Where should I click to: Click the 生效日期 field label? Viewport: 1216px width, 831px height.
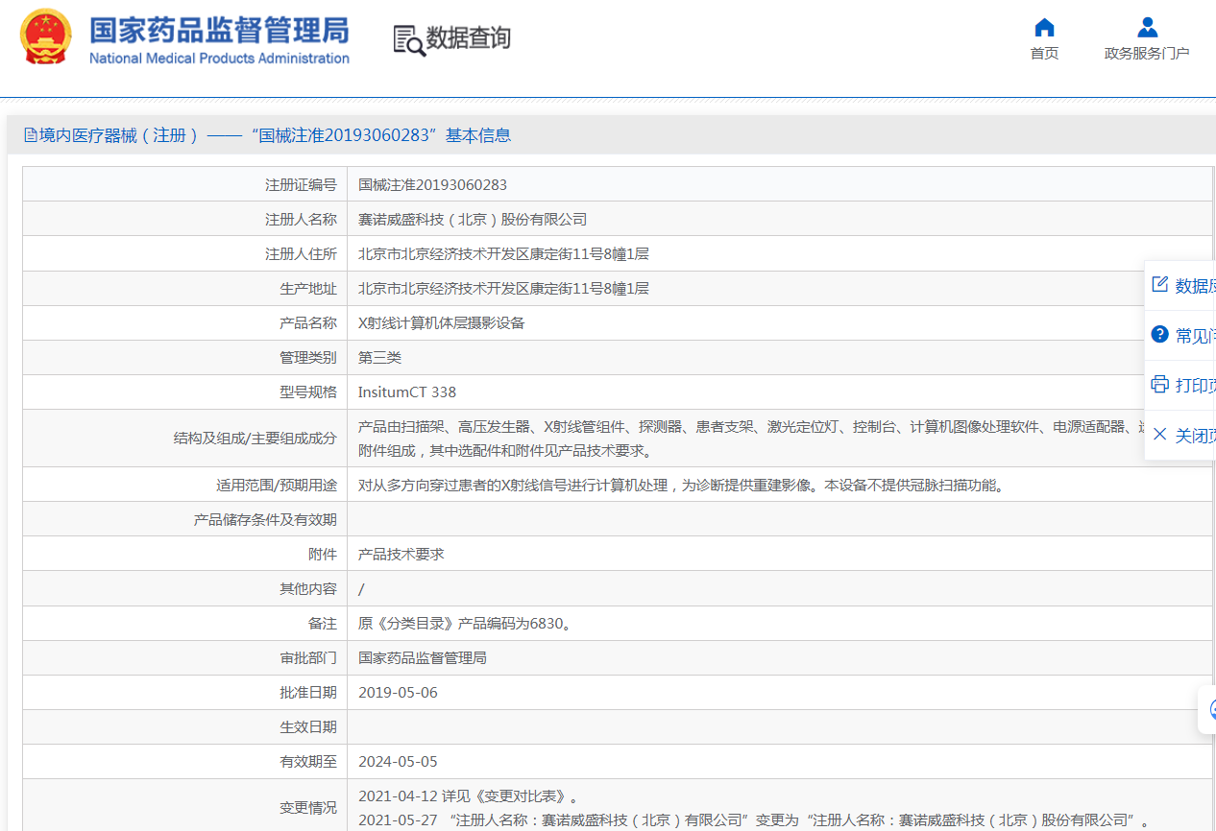tap(308, 727)
